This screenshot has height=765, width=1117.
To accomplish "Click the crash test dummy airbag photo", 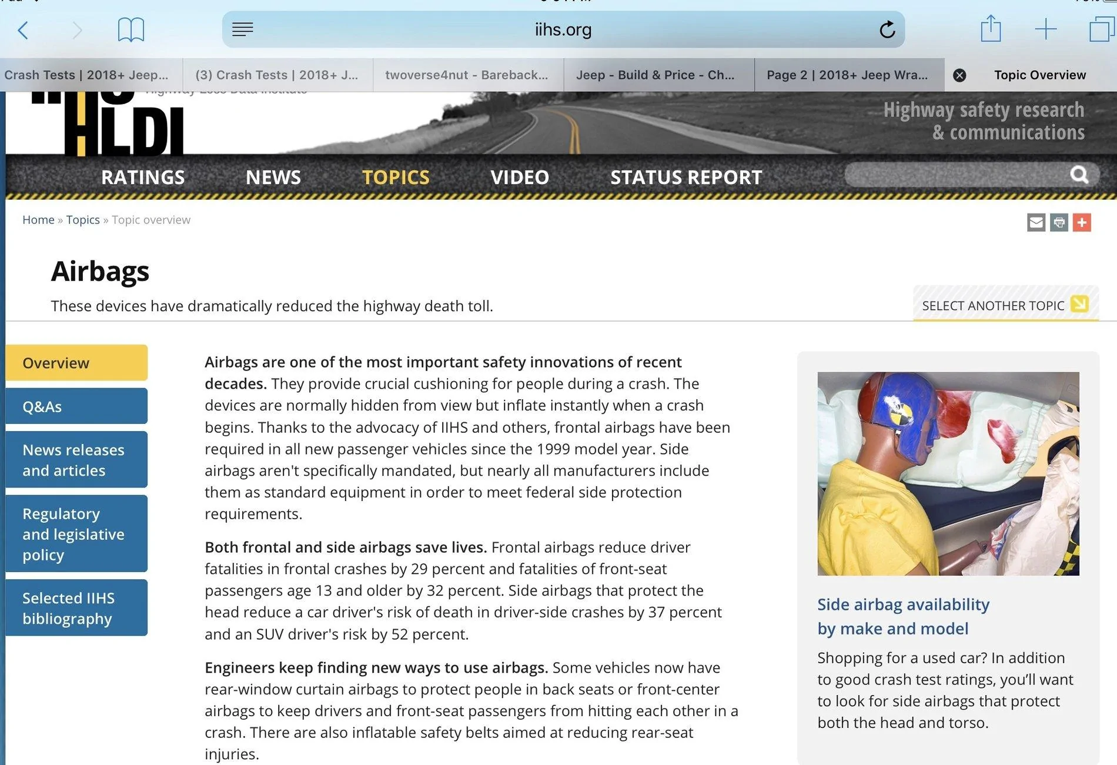I will point(948,474).
